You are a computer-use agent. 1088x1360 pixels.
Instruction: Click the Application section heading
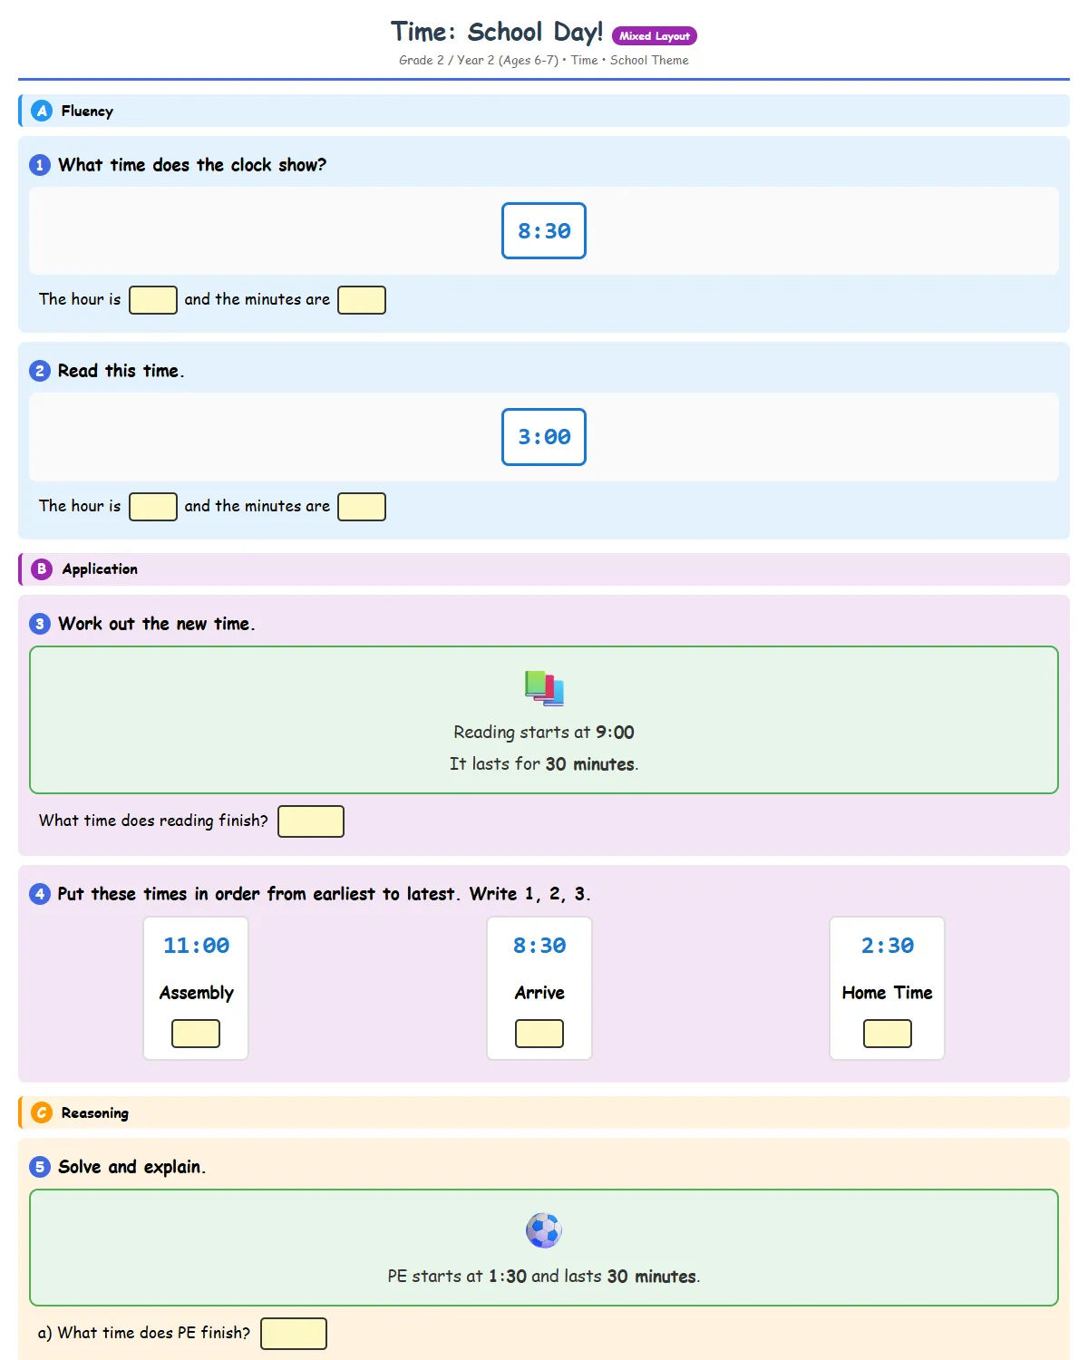coord(100,568)
